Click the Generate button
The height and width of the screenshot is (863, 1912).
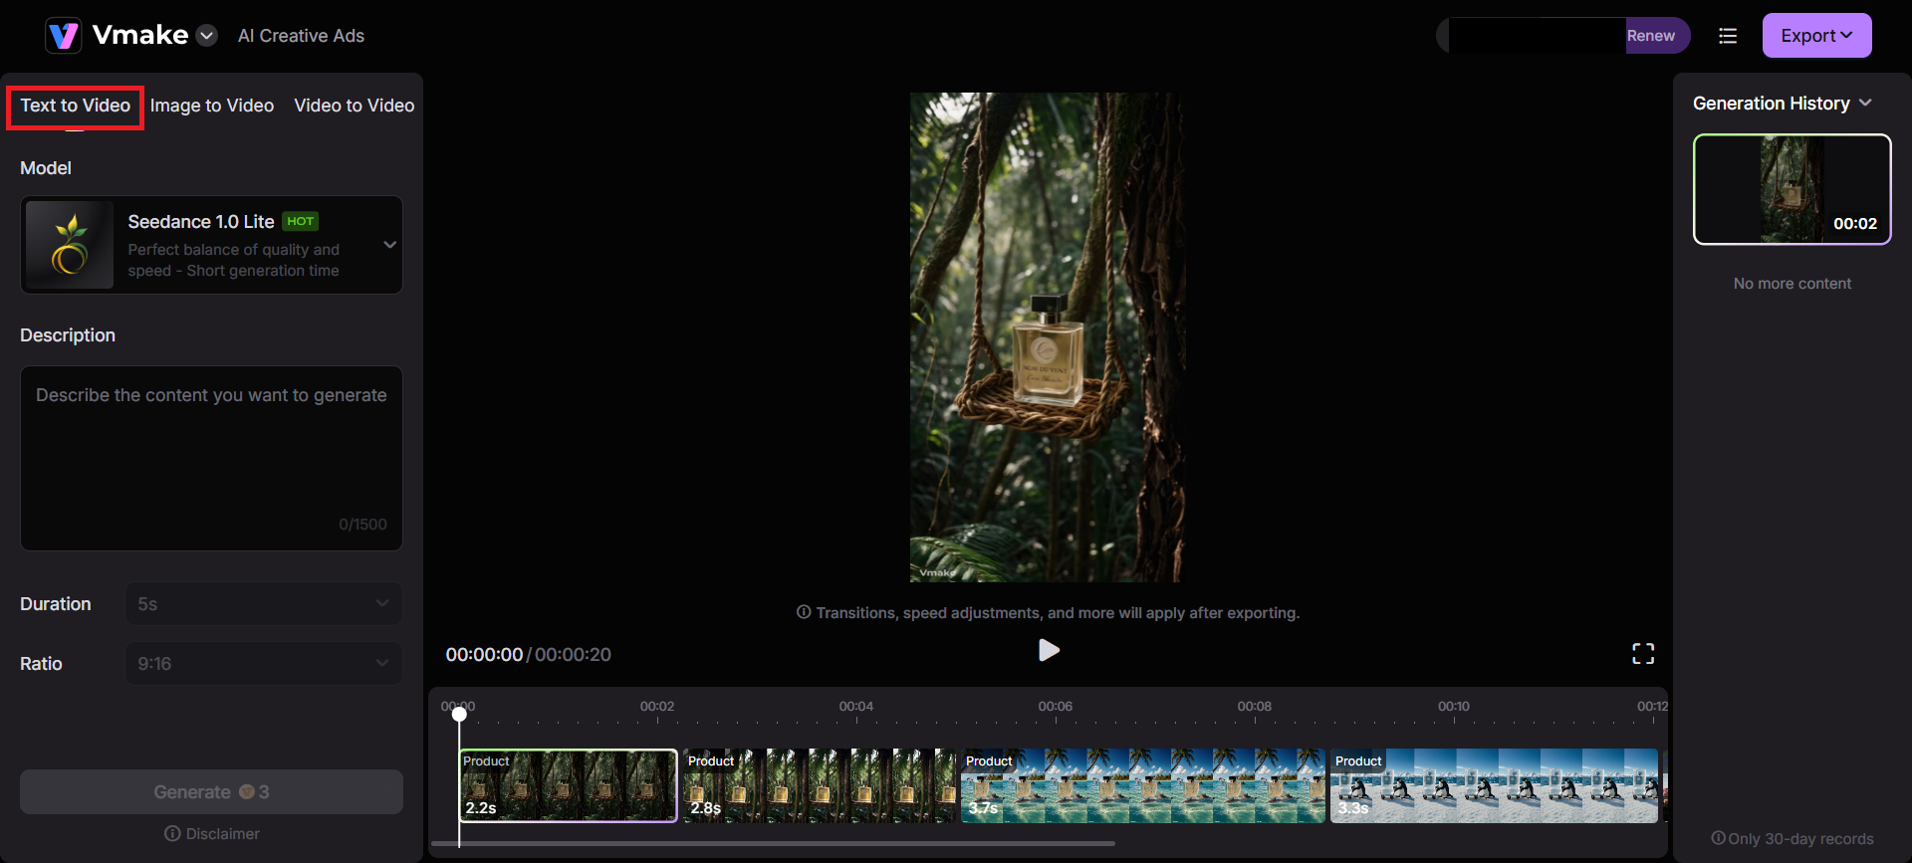point(211,792)
